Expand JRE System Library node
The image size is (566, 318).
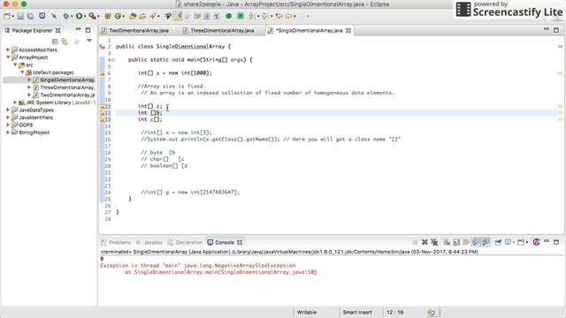pos(15,102)
